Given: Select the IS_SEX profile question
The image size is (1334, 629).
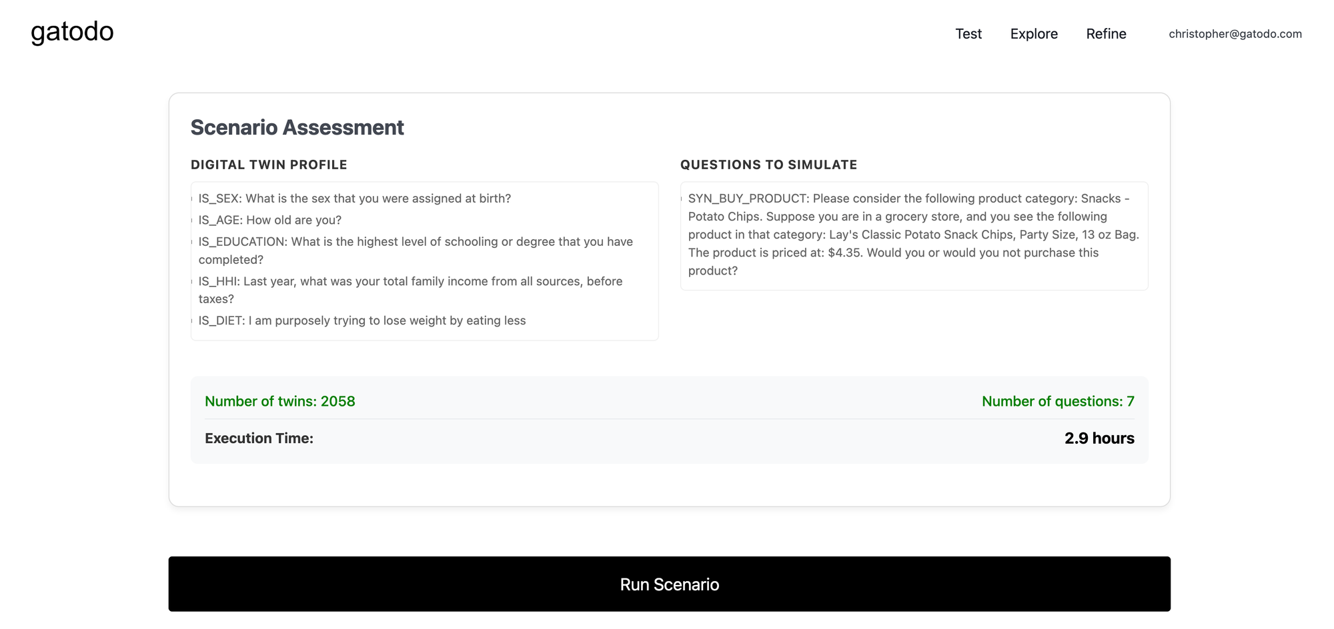Looking at the screenshot, I should point(354,199).
